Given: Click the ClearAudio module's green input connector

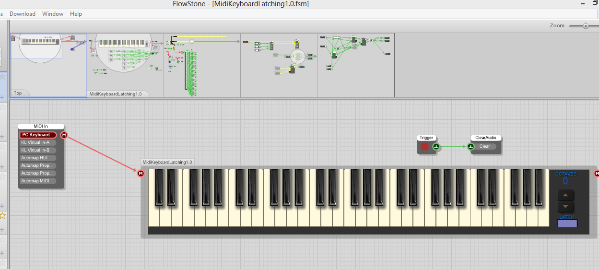Looking at the screenshot, I should [471, 147].
